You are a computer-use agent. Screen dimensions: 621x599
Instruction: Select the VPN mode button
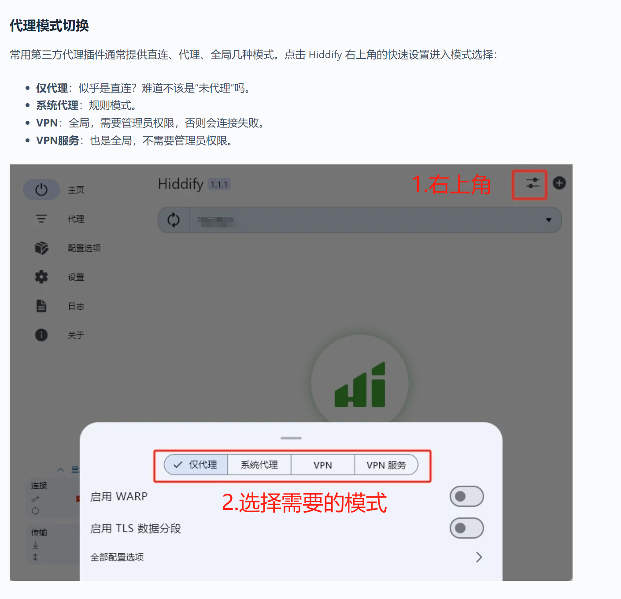[x=322, y=465]
